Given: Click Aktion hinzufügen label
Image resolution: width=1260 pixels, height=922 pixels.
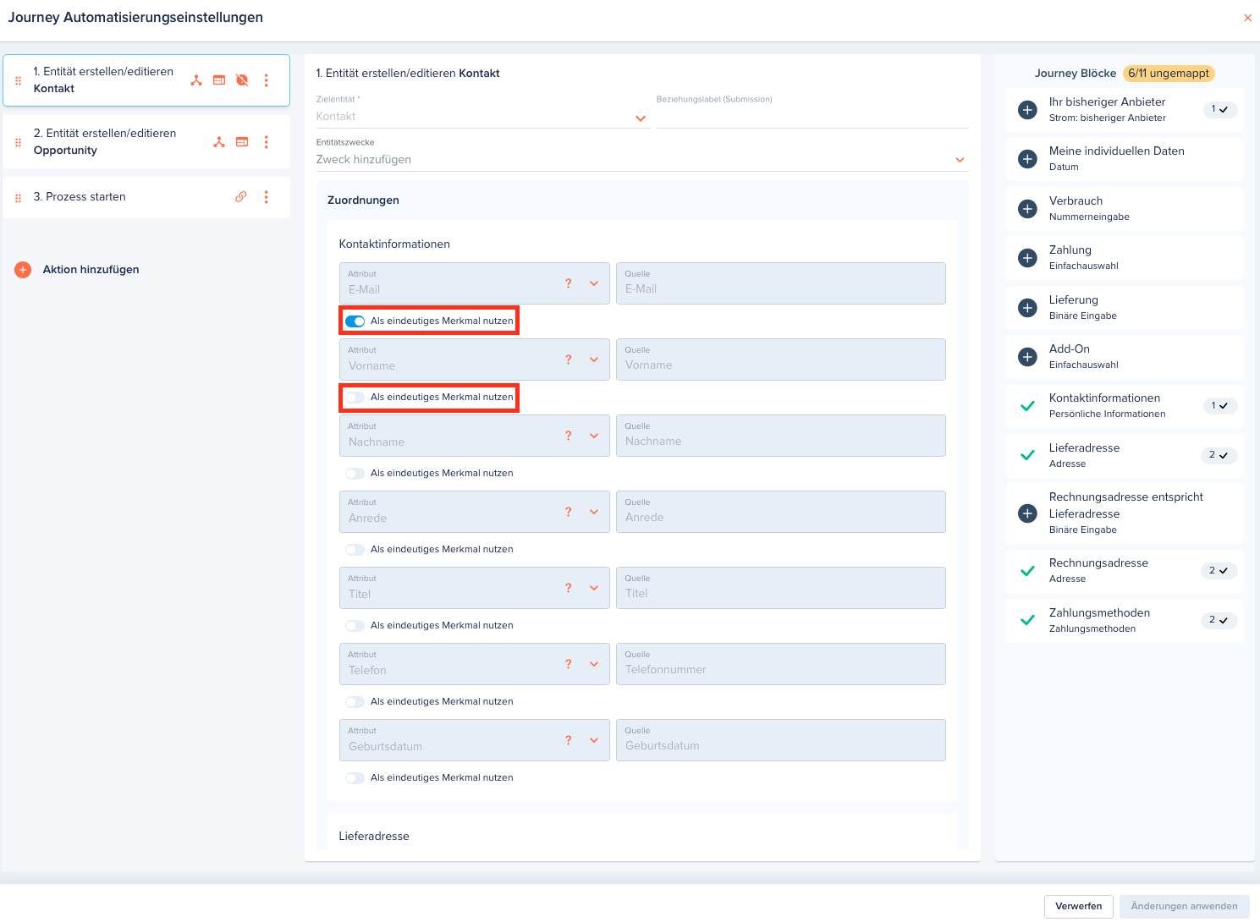Looking at the screenshot, I should click(x=91, y=270).
